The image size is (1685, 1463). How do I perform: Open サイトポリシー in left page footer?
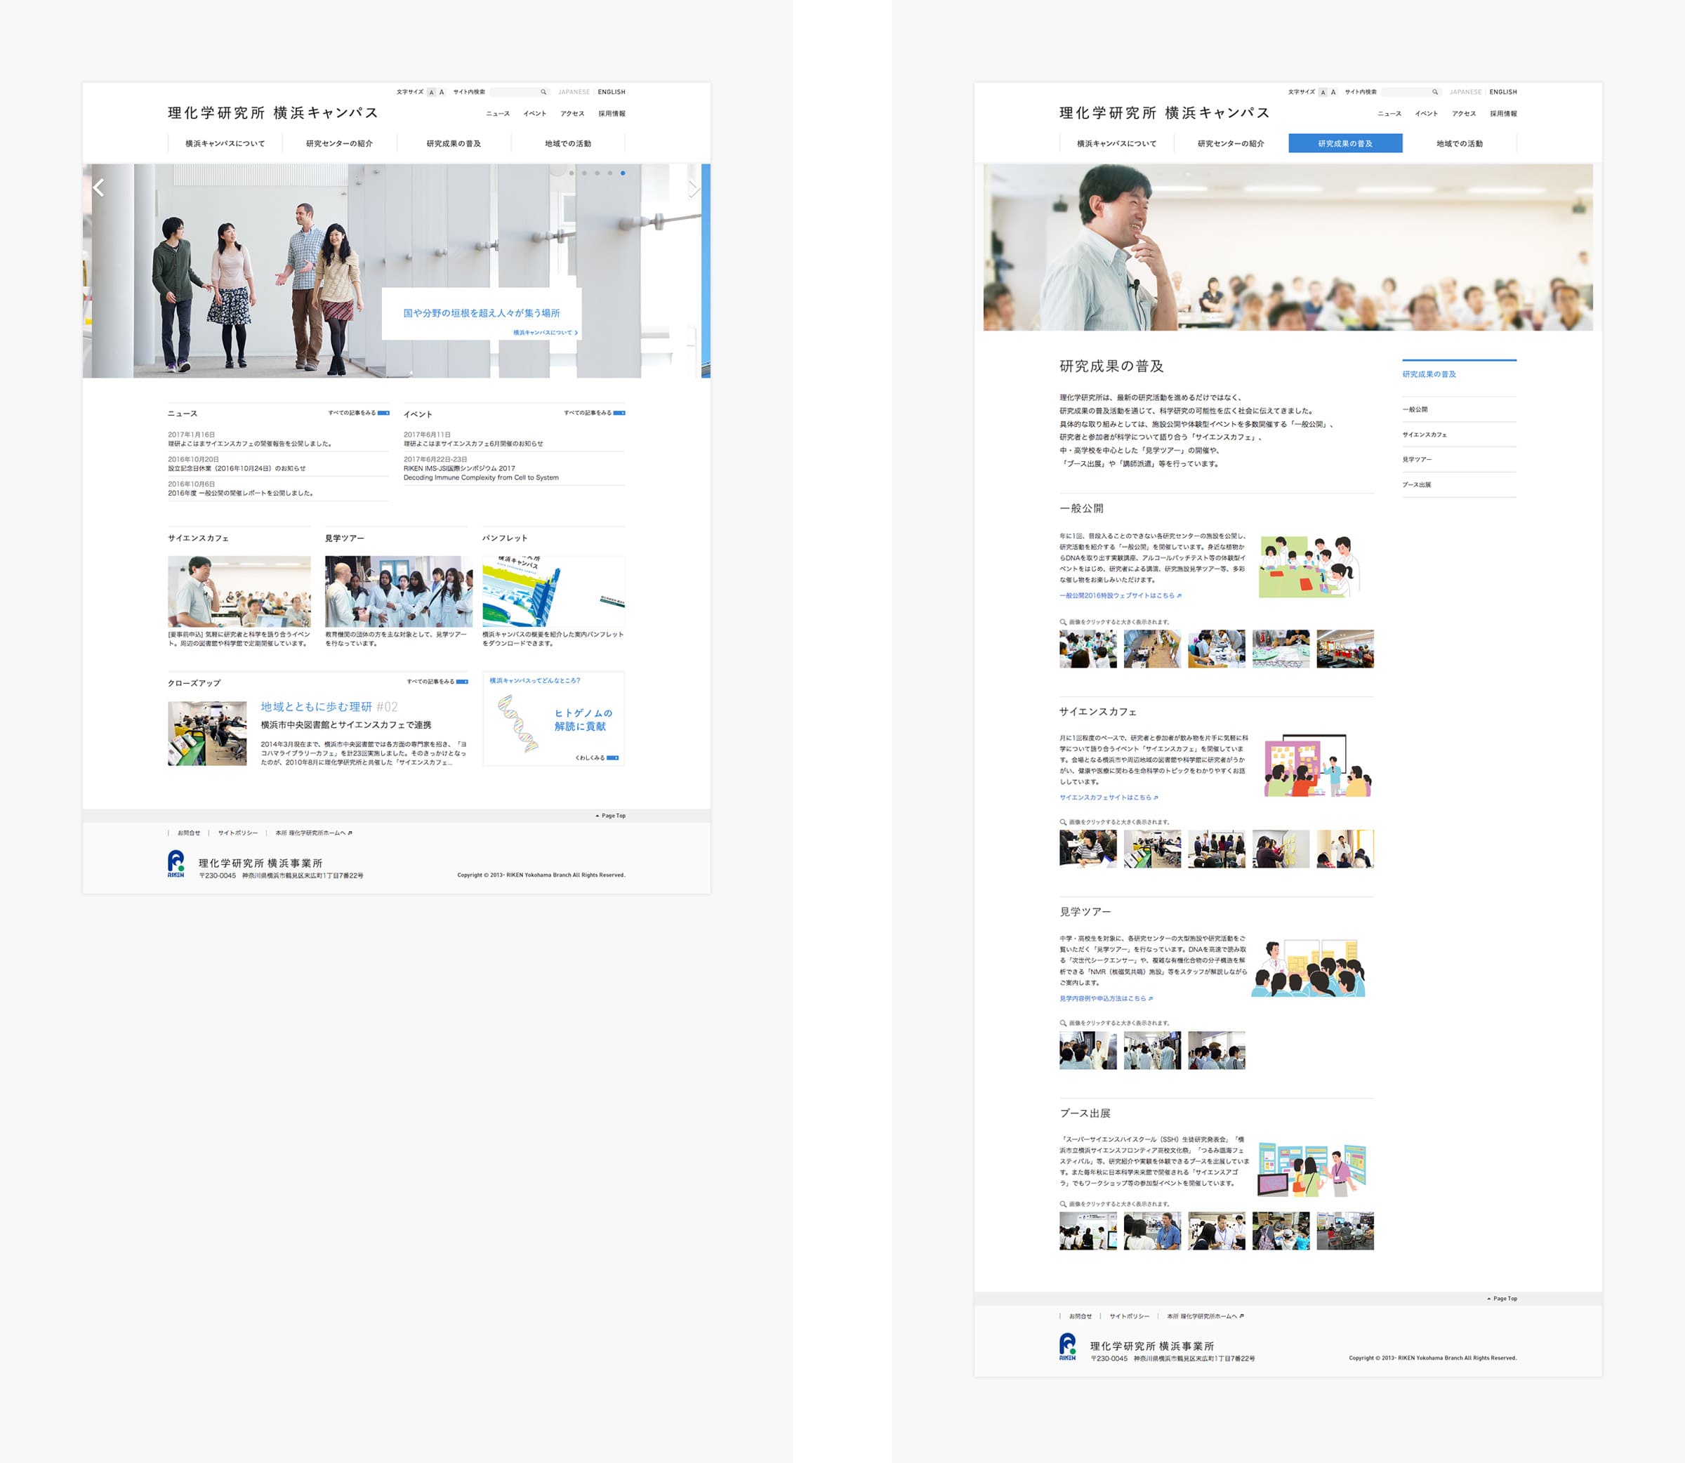[237, 833]
